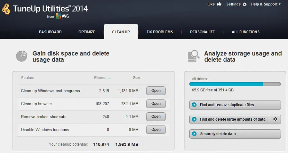Click the thumbs-up Like icon
The image size is (288, 153).
pyautogui.click(x=219, y=4)
